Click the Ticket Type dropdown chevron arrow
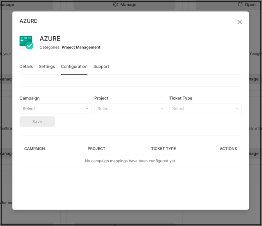262x226 pixels. [x=237, y=109]
